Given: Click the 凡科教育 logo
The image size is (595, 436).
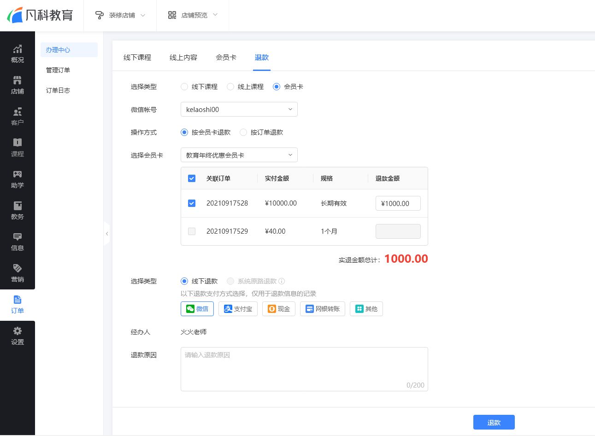Looking at the screenshot, I should [x=40, y=15].
